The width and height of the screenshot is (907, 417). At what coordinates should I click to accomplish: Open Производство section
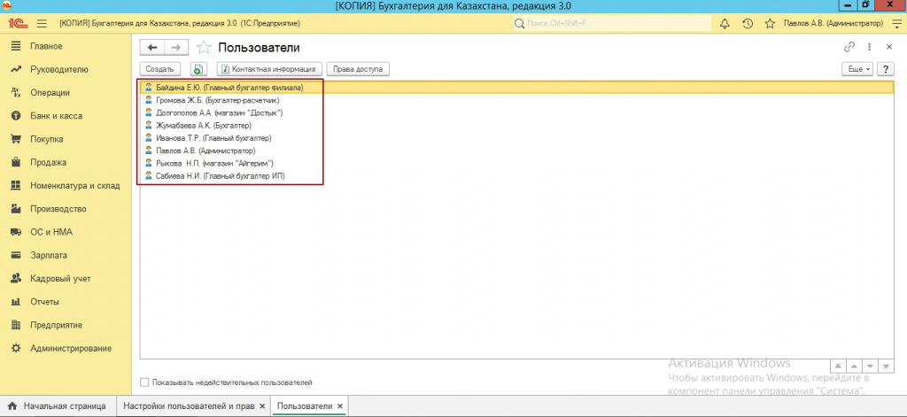tap(58, 209)
